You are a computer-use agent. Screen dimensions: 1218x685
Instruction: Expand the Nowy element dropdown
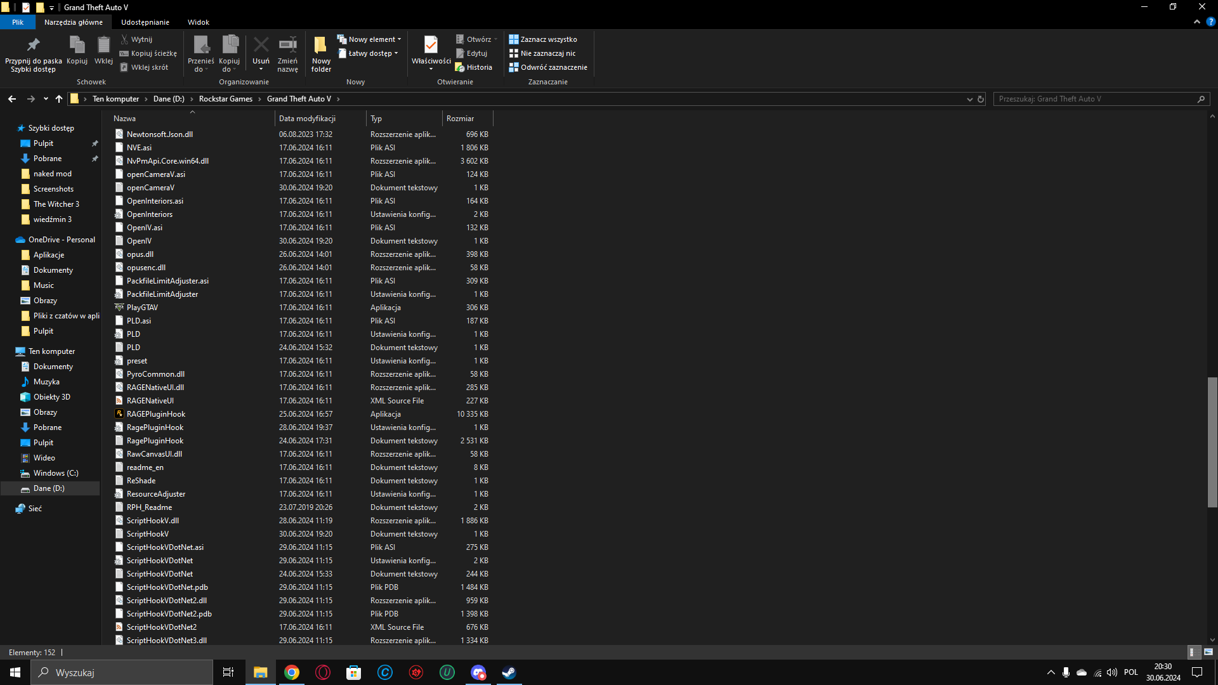click(370, 39)
